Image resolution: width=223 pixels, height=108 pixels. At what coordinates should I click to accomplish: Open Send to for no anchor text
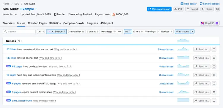[x=202, y=58]
